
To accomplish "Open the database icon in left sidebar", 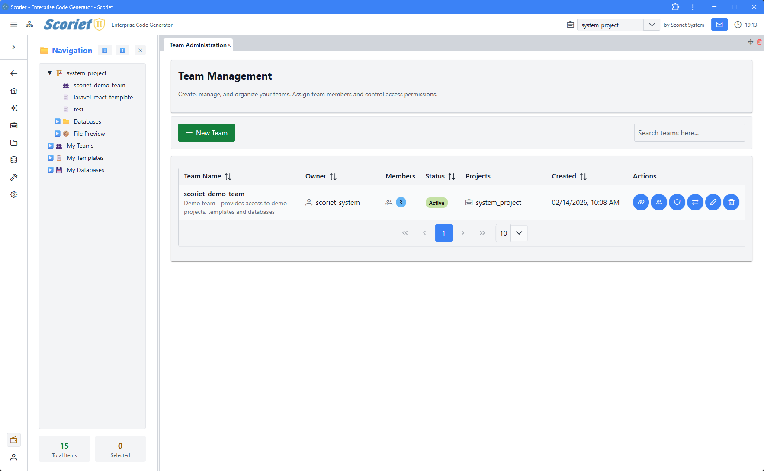I will pyautogui.click(x=14, y=160).
